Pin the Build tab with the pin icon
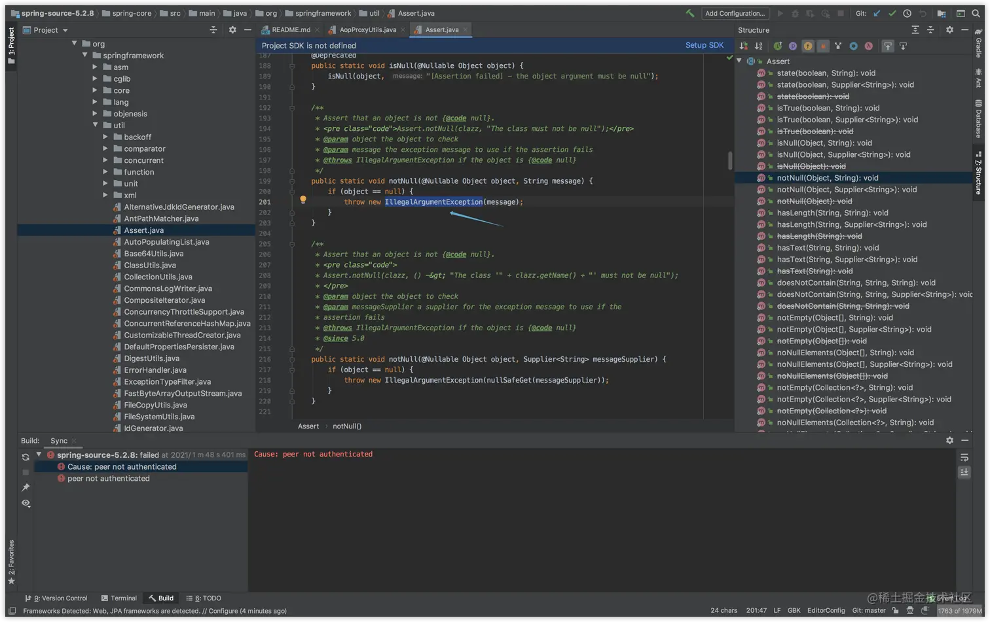Viewport: 990px width, 622px height. [26, 487]
